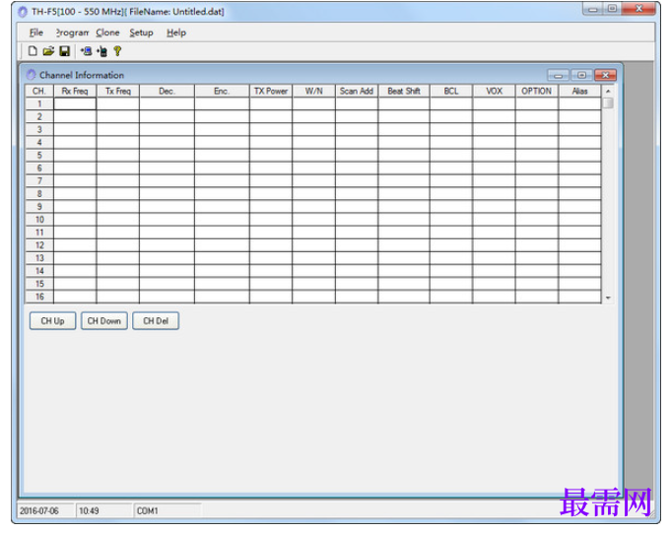Image resolution: width=670 pixels, height=533 pixels.
Task: Select channel row 15 header
Action: click(x=39, y=284)
